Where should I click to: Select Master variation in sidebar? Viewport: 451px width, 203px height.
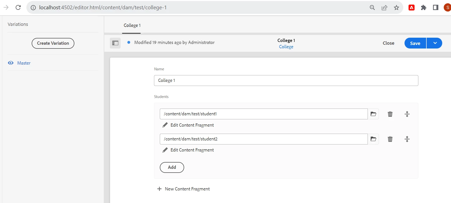pyautogui.click(x=24, y=63)
